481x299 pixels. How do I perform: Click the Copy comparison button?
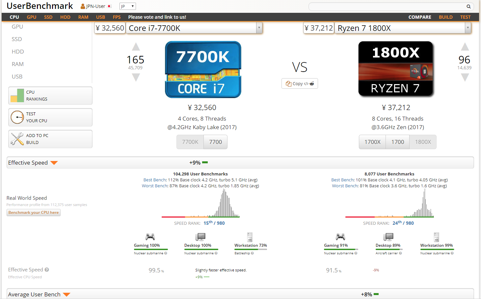[300, 83]
